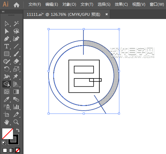Swap fill and stroke colors

coord(18,130)
